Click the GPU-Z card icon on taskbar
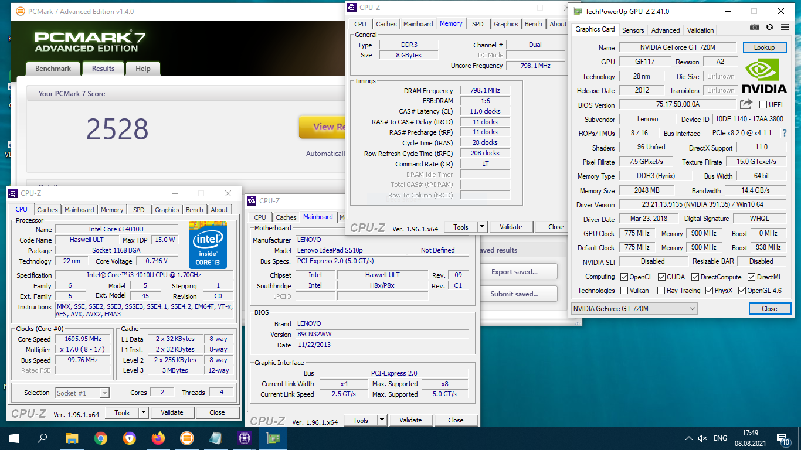 [273, 438]
